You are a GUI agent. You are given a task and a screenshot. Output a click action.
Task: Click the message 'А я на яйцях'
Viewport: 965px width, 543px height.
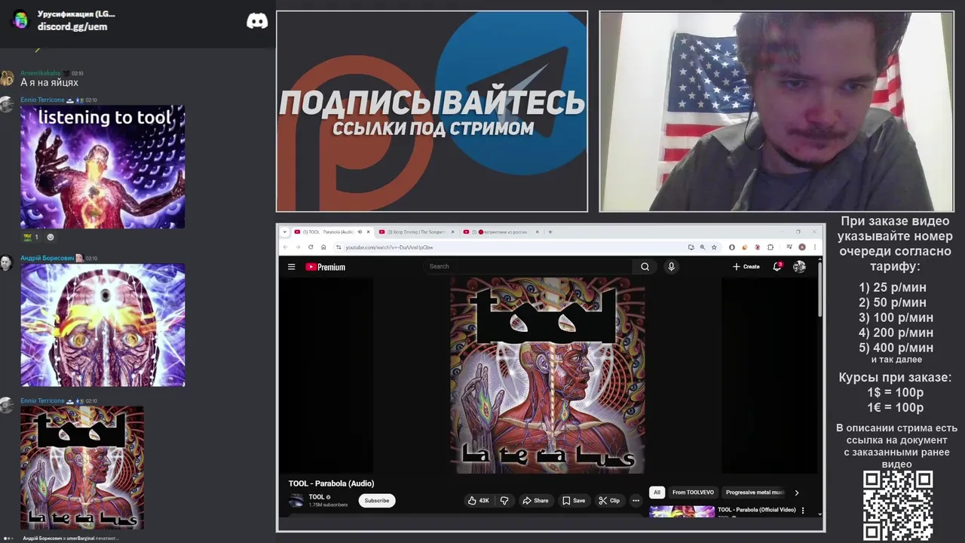(49, 82)
